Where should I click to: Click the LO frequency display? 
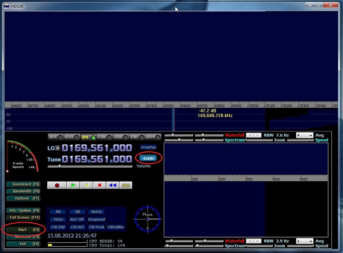coord(97,148)
